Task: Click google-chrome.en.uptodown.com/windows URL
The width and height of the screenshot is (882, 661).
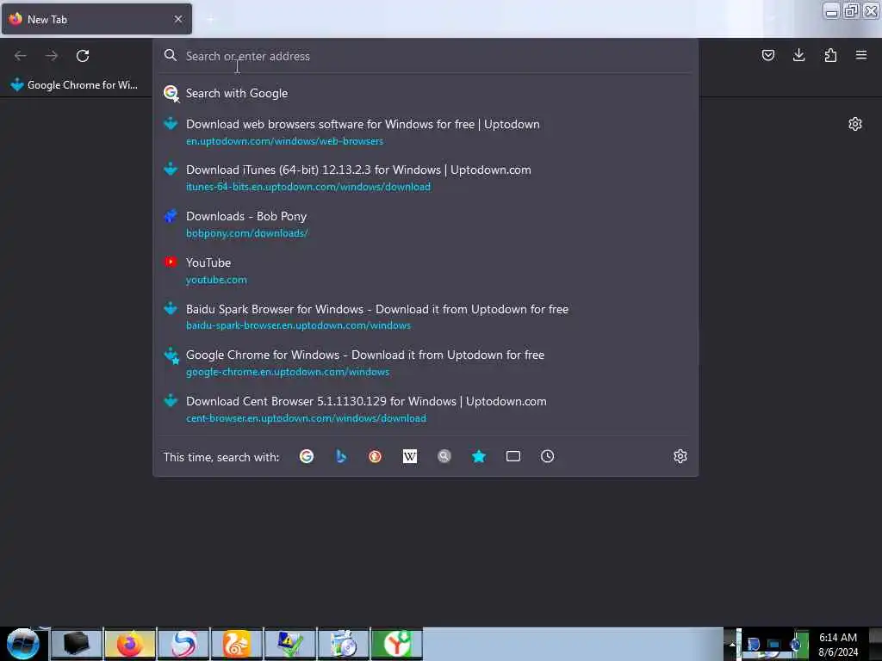Action: click(x=288, y=372)
